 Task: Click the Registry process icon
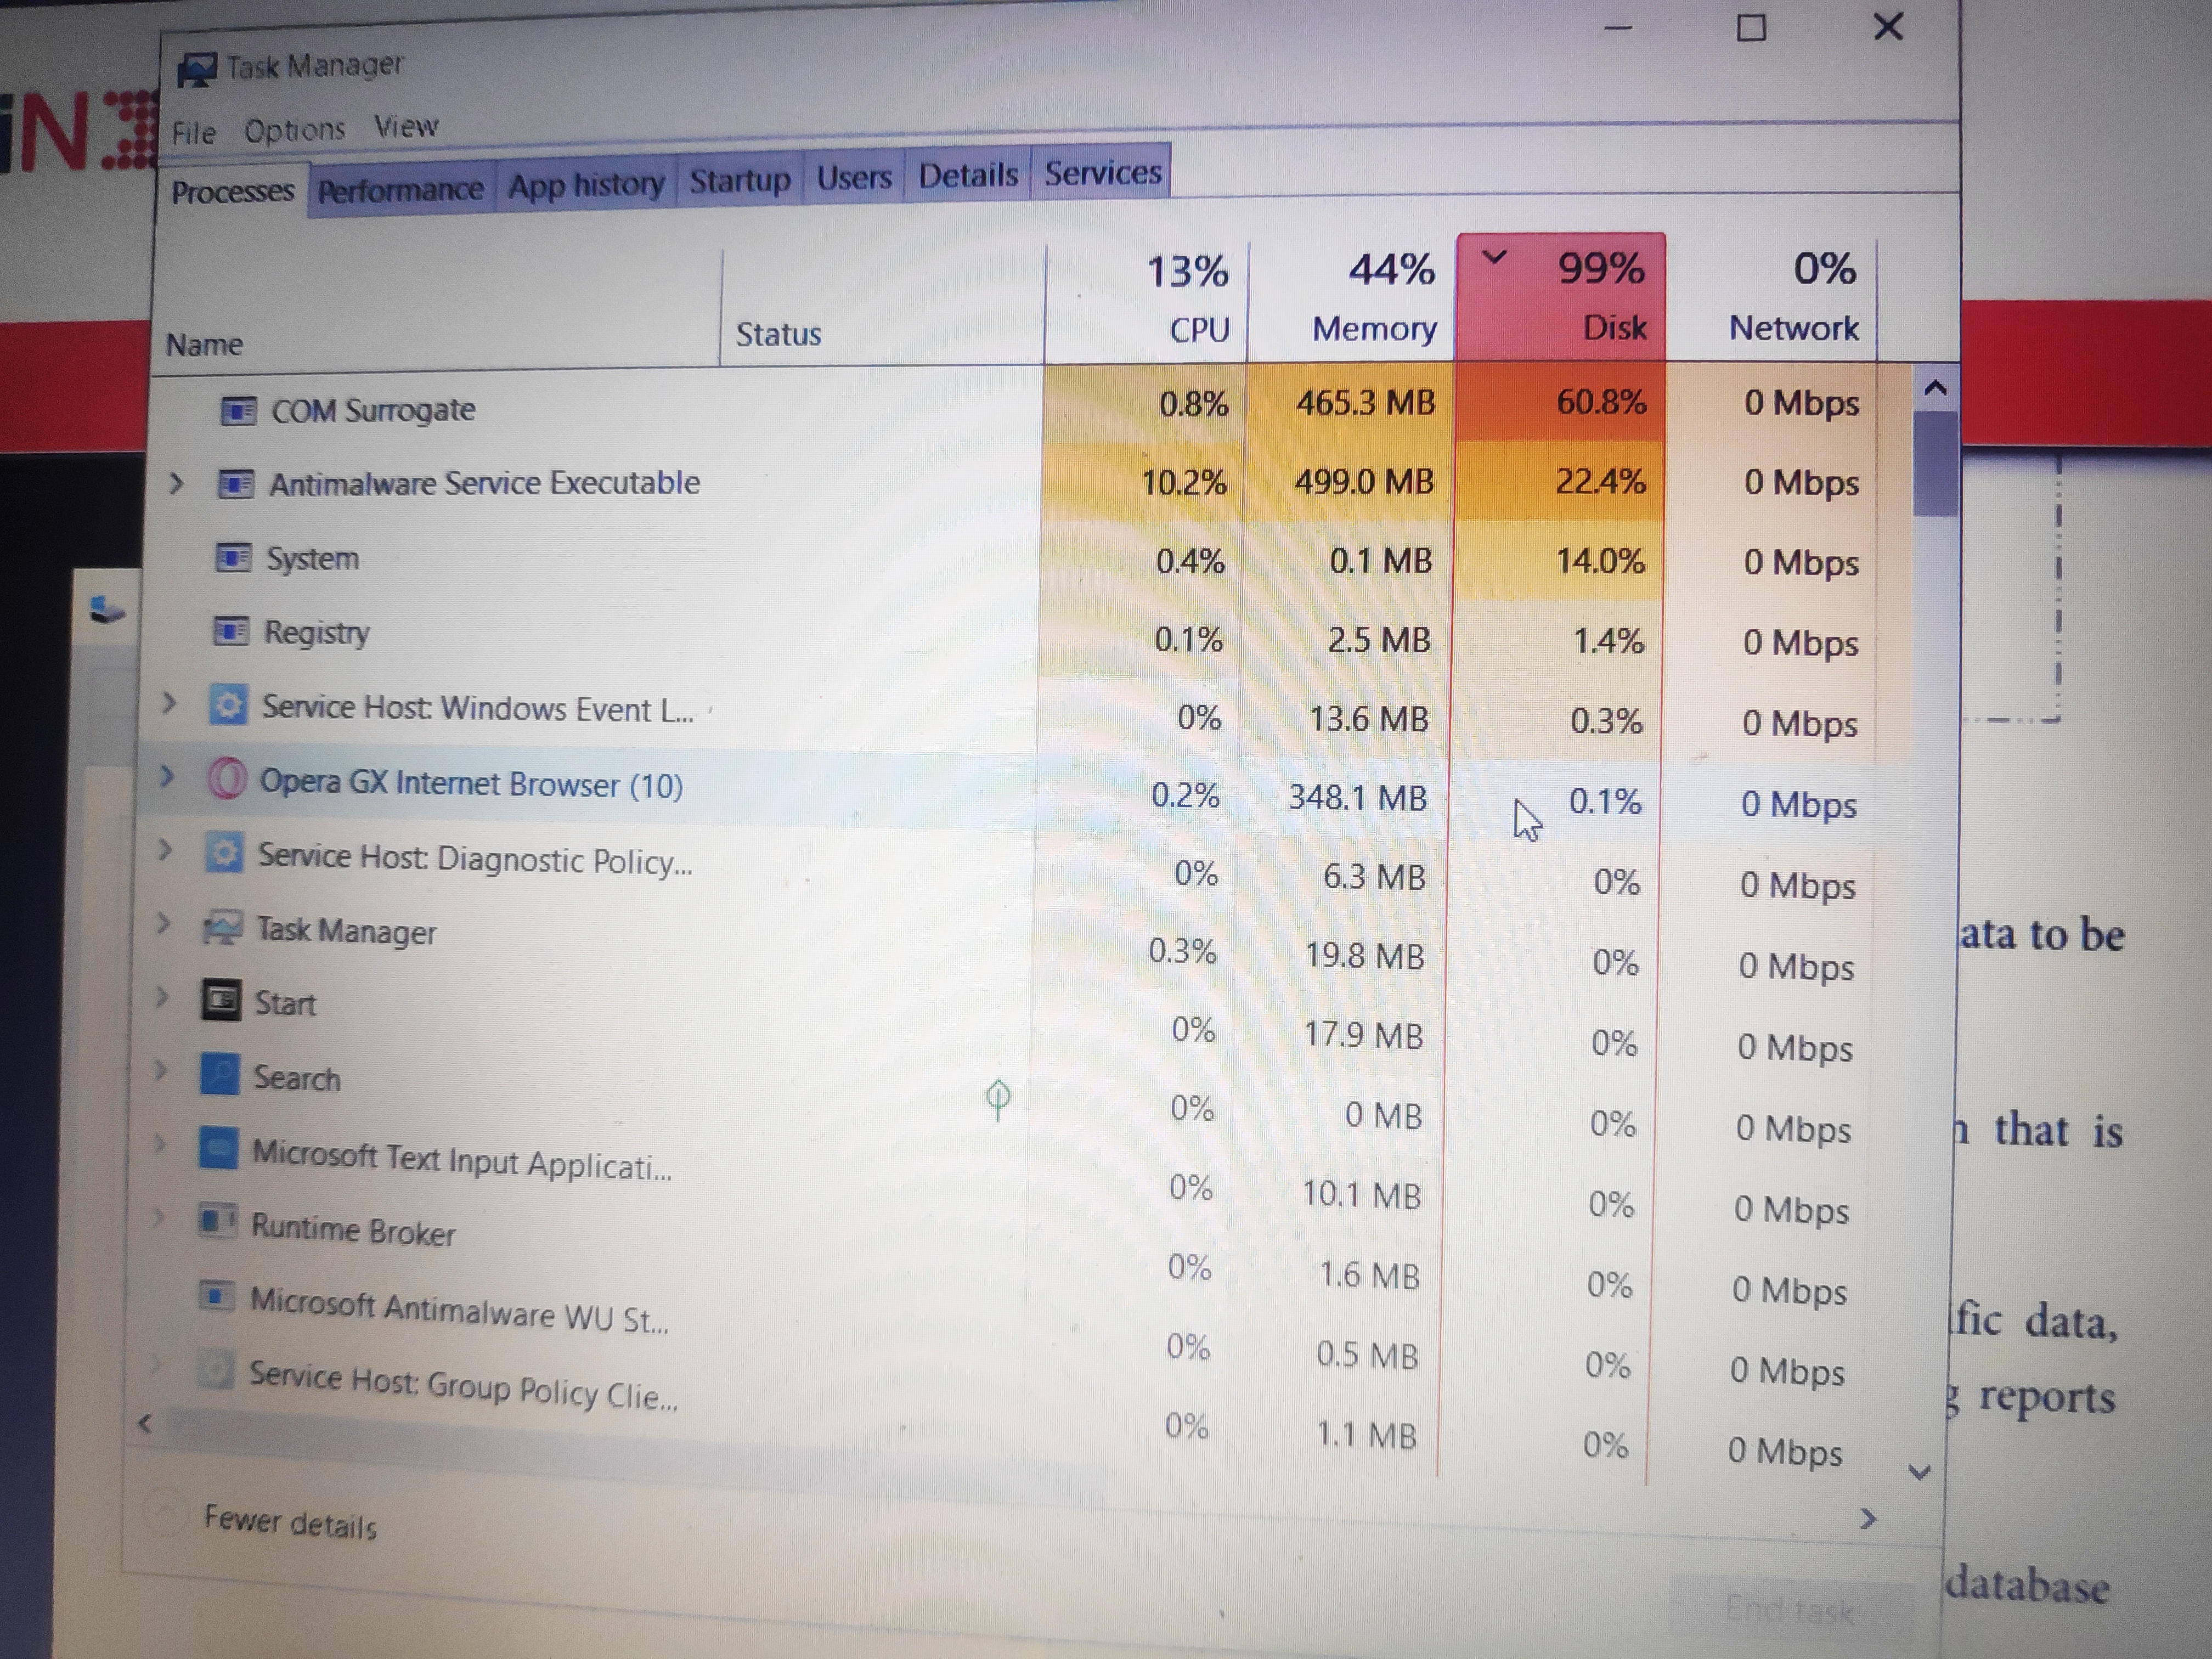tap(231, 631)
